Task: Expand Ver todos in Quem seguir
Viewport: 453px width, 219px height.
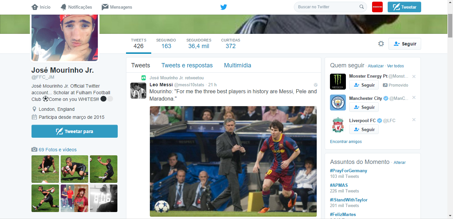Action: tap(395, 66)
